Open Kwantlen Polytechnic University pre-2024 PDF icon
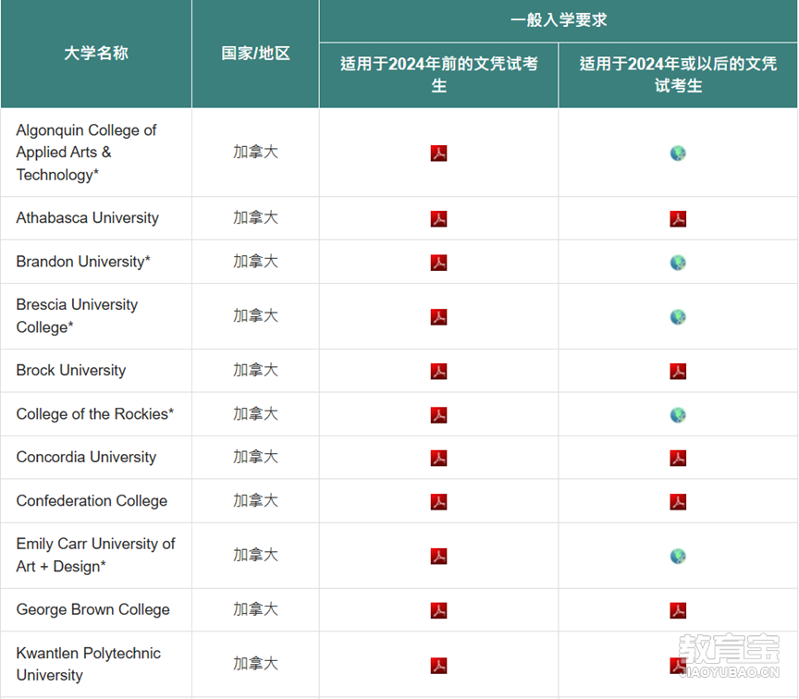Image resolution: width=799 pixels, height=699 pixels. 438,666
